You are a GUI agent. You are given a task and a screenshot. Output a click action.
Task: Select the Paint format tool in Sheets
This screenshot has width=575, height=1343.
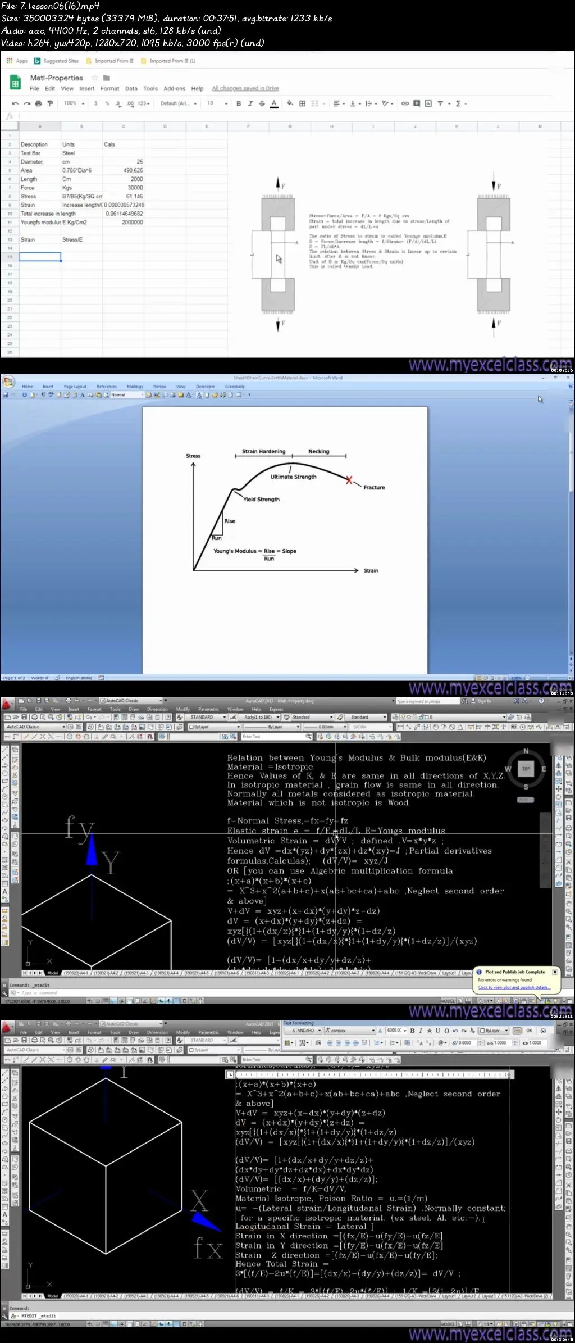(50, 103)
